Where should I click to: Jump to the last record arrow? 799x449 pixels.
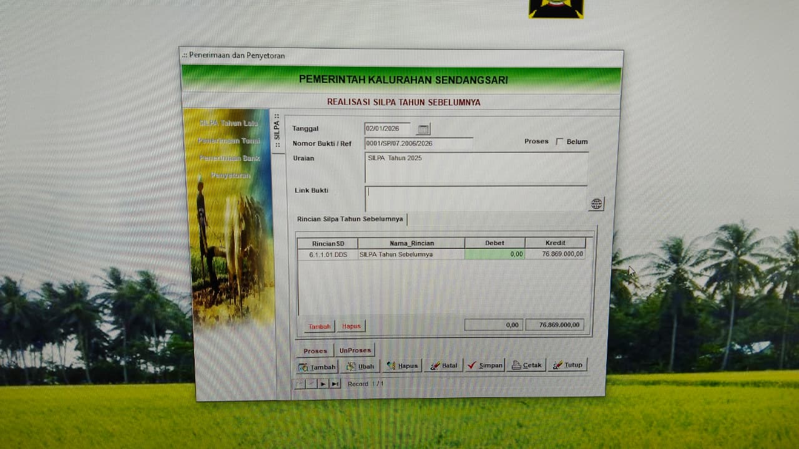pos(335,384)
